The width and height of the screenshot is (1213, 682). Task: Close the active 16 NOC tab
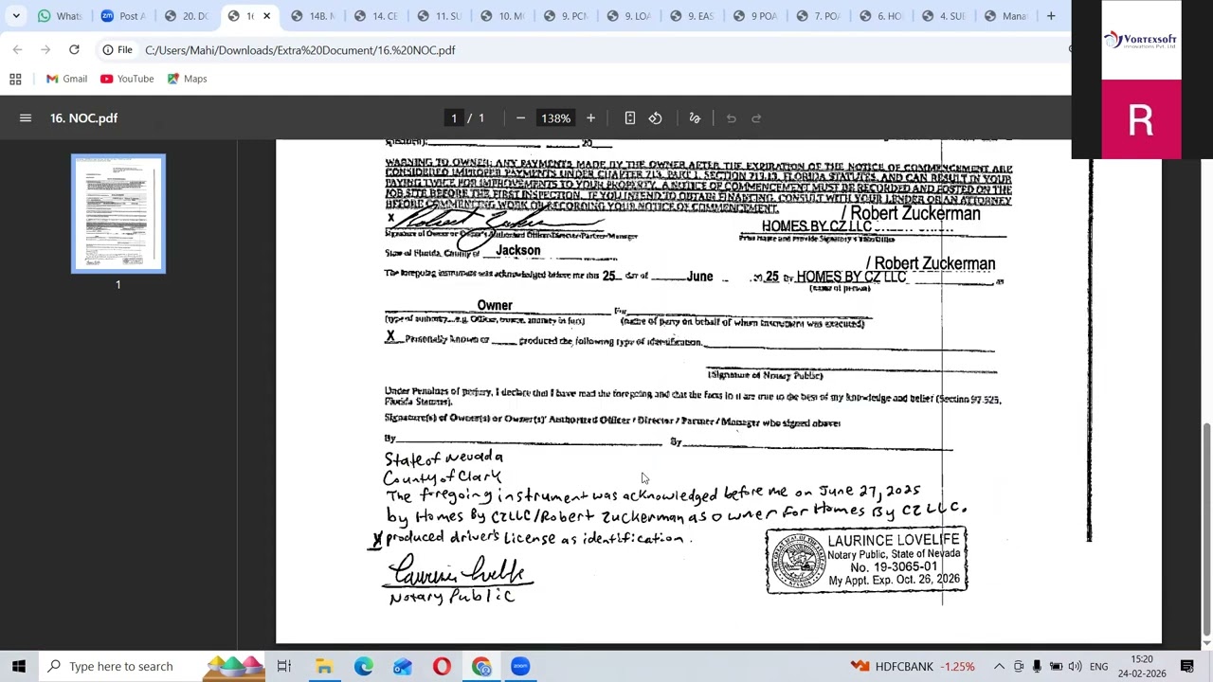266,16
